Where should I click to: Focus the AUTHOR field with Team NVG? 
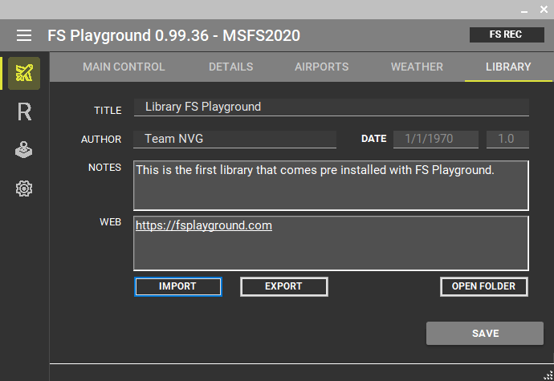click(x=234, y=139)
